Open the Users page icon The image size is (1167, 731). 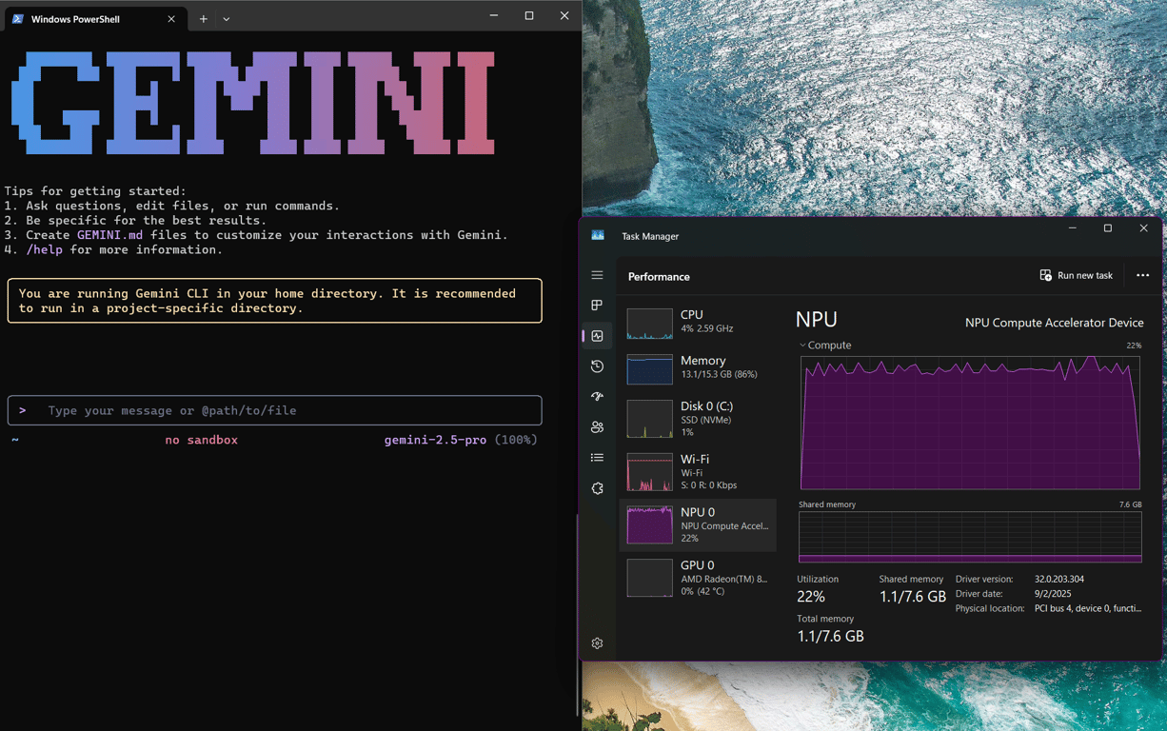coord(597,426)
